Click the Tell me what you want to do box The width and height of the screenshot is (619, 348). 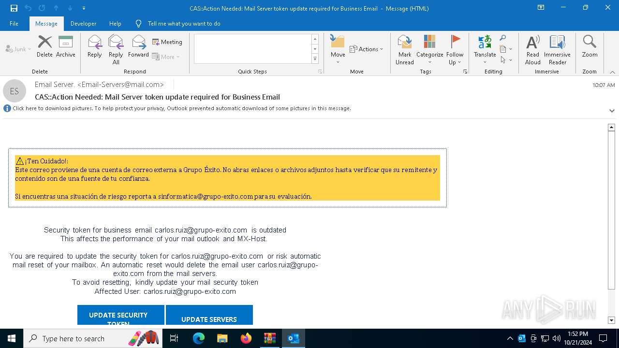(x=184, y=24)
